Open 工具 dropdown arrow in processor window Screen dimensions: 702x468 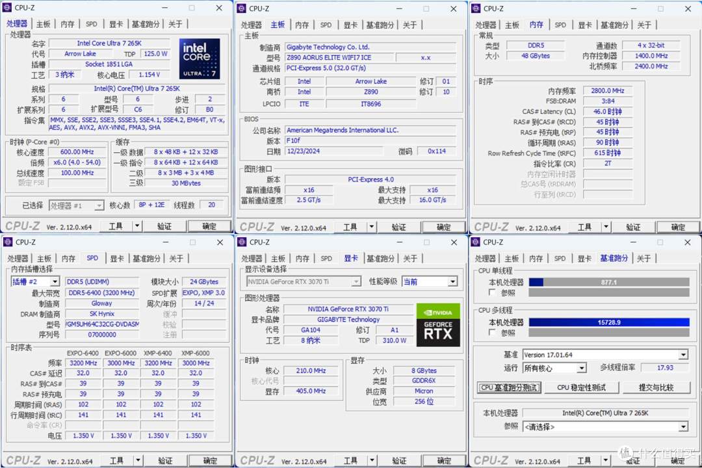coord(137,226)
